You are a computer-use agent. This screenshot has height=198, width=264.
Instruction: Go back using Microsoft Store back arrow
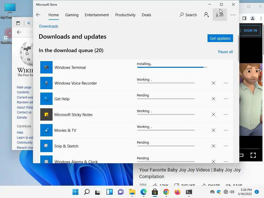click(x=38, y=15)
